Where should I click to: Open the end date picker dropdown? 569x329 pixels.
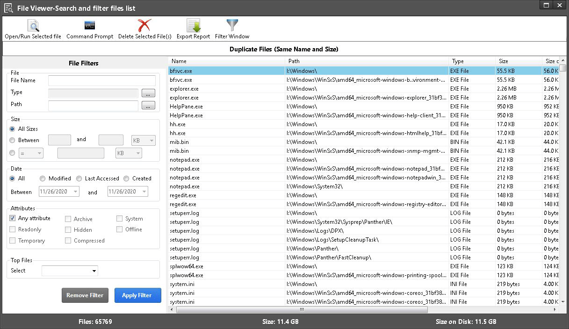144,192
